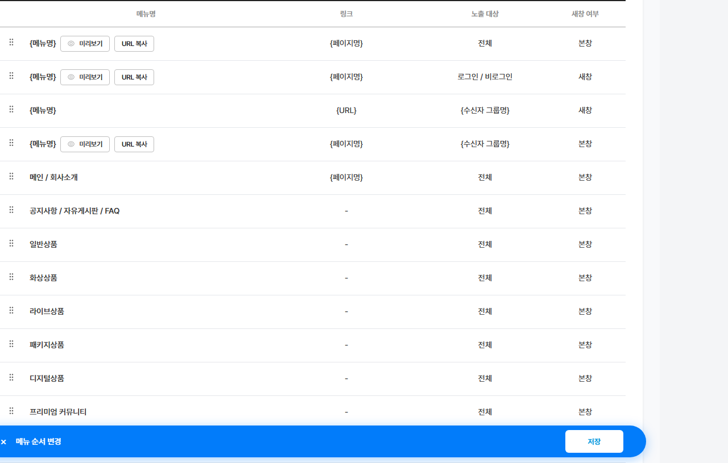Select the 공지사항 / 자유게시판 / FAQ menu name

(x=75, y=211)
